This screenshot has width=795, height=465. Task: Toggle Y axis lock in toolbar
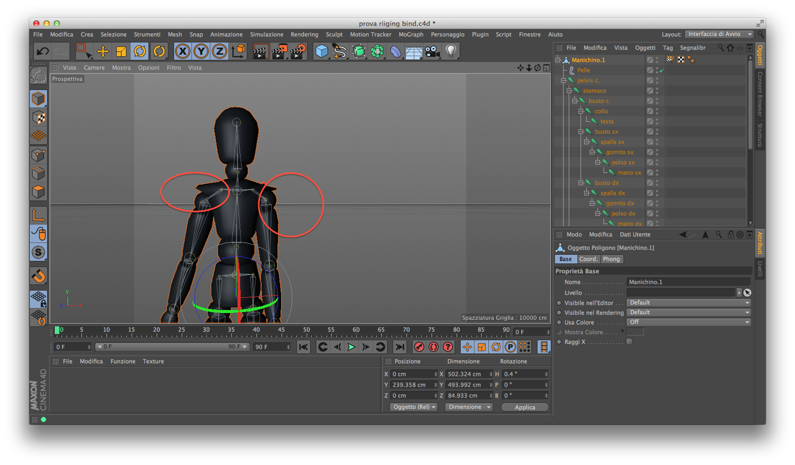tap(201, 51)
